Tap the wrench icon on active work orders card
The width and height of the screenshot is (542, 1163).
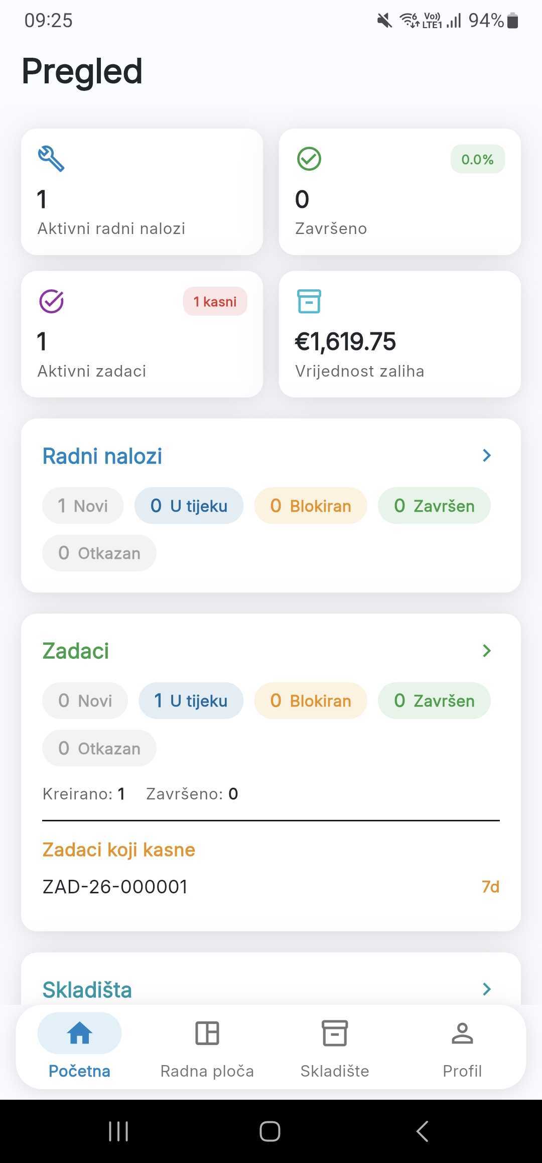click(x=51, y=159)
